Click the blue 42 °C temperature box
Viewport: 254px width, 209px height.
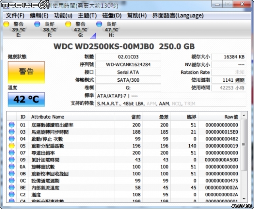coord(26,99)
